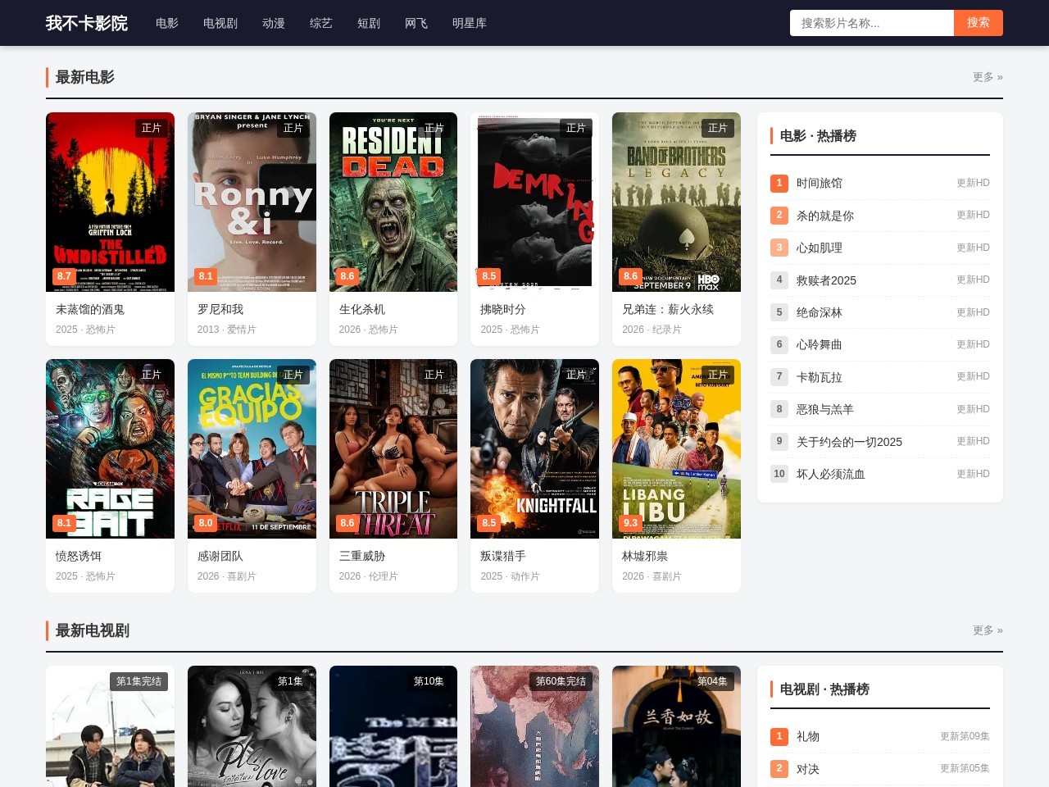Open the Knightfall poster
Image resolution: width=1049 pixels, height=787 pixels.
(534, 448)
